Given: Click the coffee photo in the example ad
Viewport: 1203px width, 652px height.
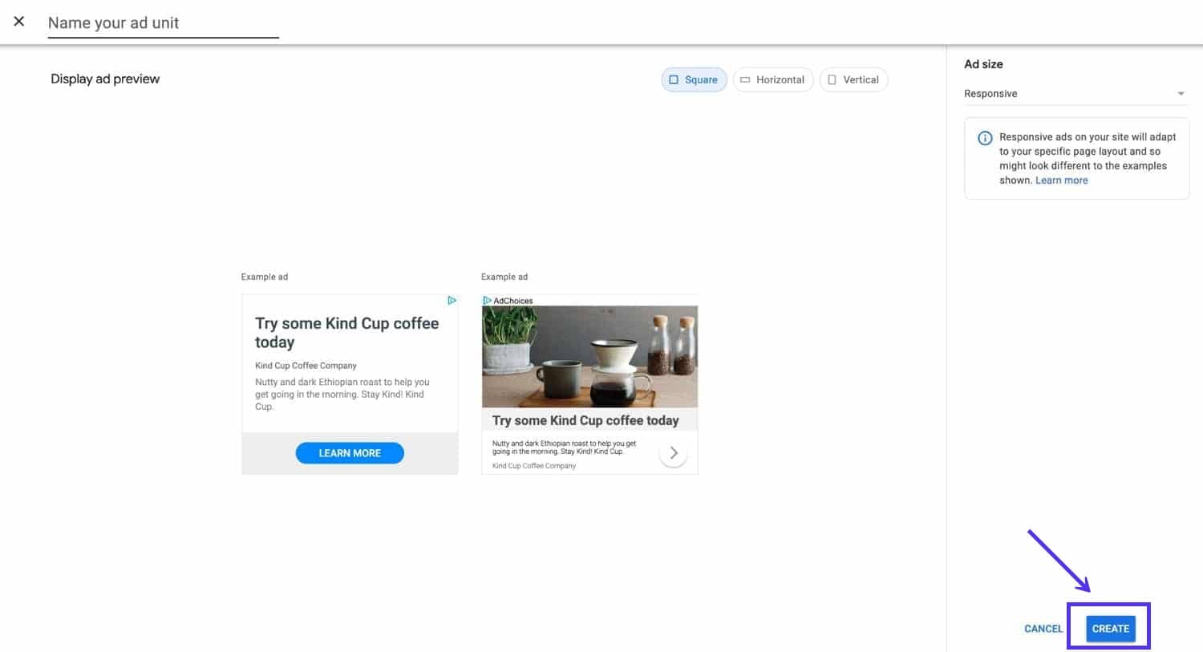Looking at the screenshot, I should point(589,355).
